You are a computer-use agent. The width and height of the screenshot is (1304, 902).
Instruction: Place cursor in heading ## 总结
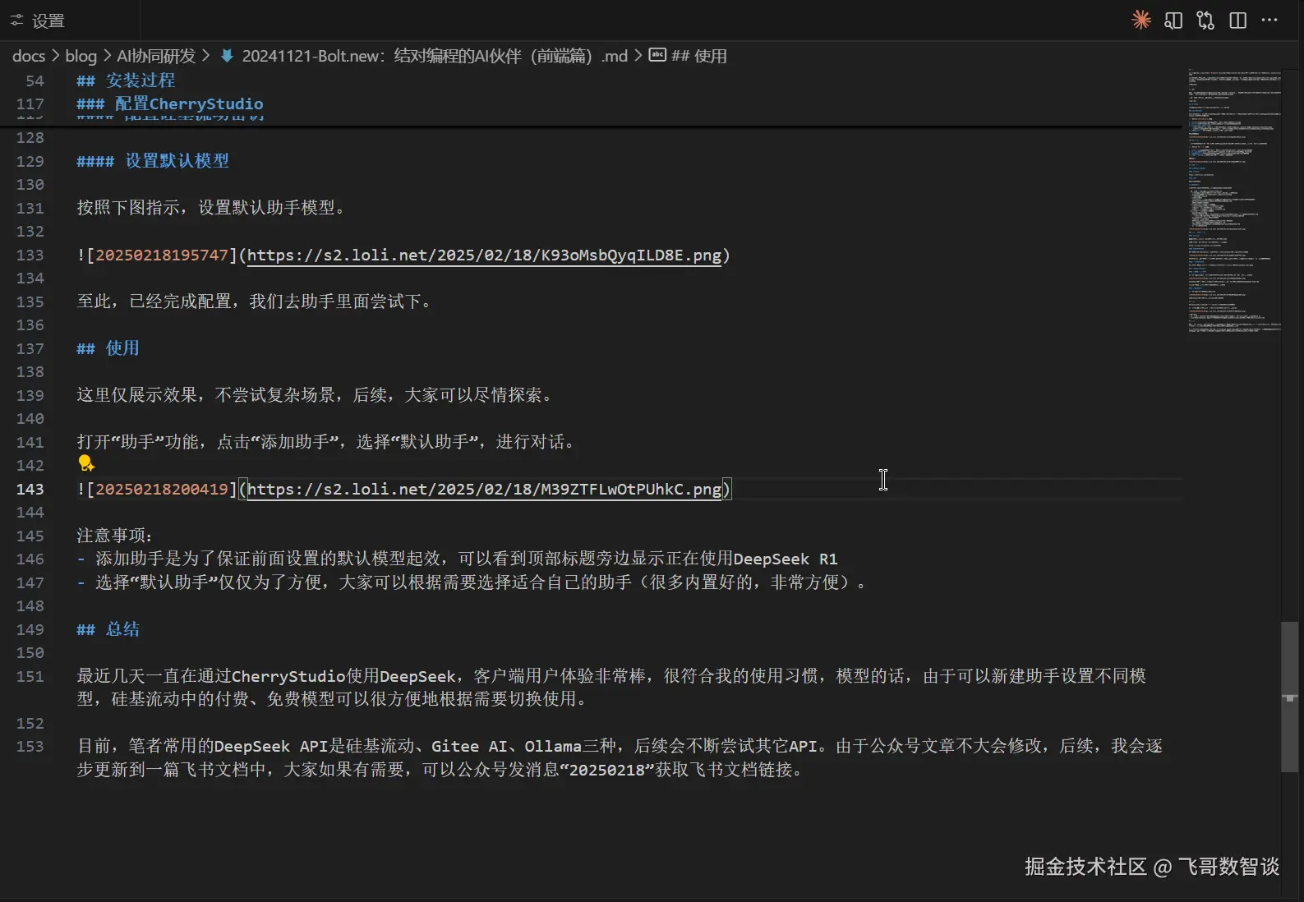pos(108,629)
